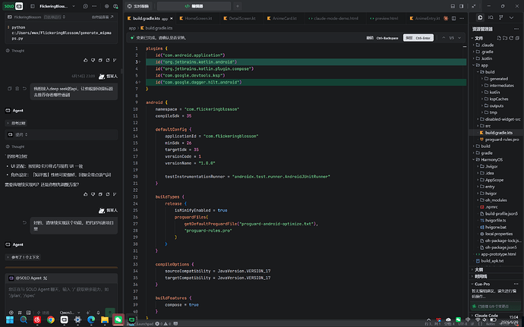Create a new folder in explorer
Image resolution: width=524 pixels, height=327 pixels.
(x=505, y=38)
